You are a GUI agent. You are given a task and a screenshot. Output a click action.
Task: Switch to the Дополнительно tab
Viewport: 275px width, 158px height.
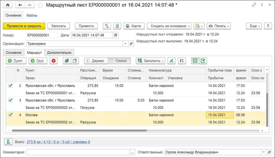coord(59,52)
